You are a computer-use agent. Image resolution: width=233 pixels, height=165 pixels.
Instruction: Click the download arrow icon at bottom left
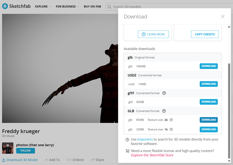(x=3, y=160)
